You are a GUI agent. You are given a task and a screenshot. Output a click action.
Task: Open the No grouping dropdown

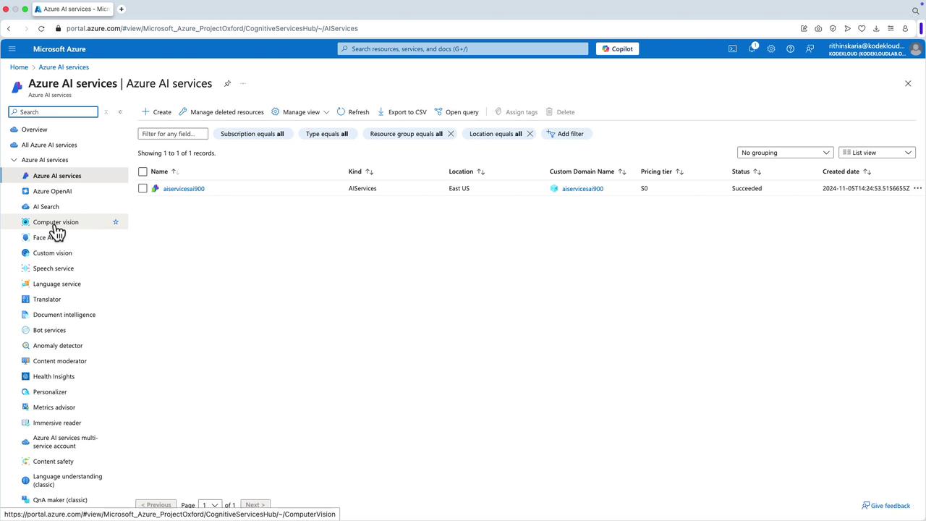(785, 153)
